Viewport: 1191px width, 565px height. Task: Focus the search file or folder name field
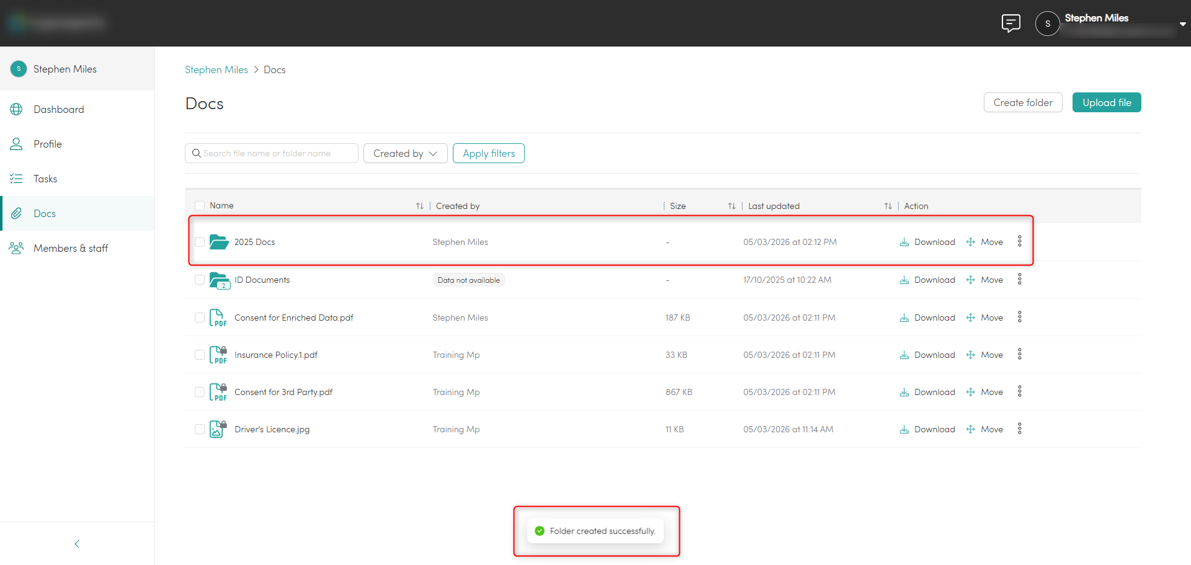[272, 153]
